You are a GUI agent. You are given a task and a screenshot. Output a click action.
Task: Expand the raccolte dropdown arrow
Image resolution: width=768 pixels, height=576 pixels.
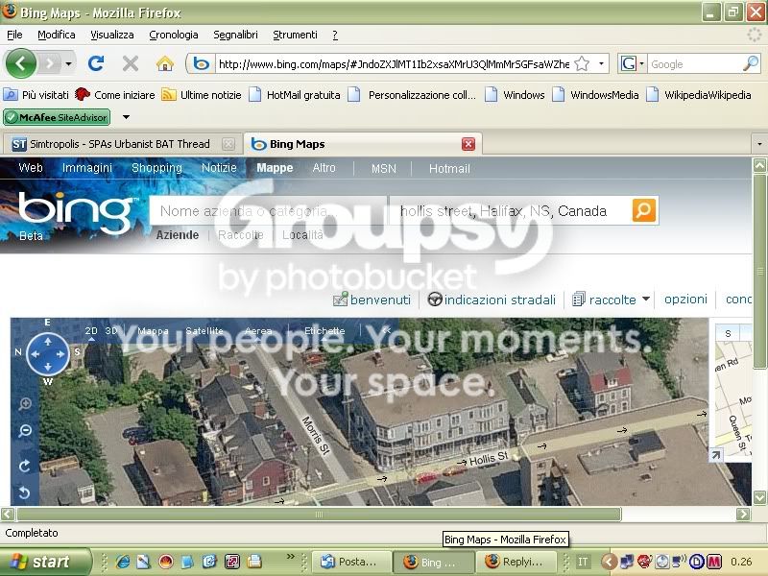tap(645, 299)
